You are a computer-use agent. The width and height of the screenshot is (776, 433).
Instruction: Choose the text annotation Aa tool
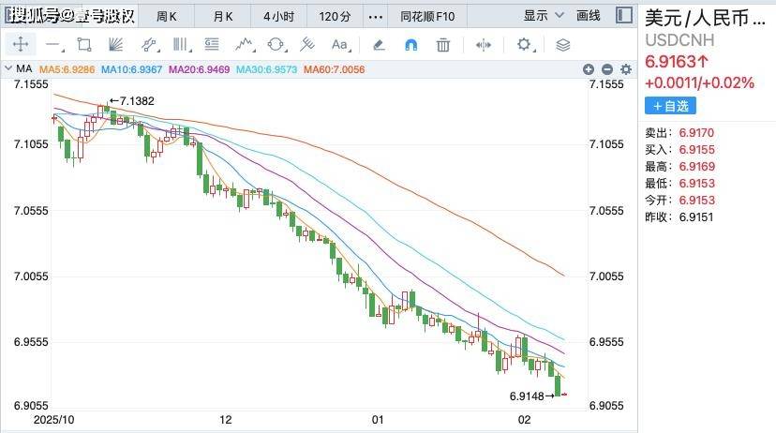click(x=339, y=44)
